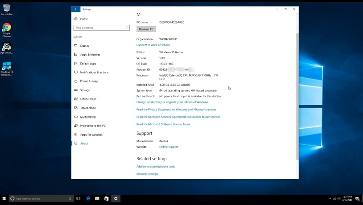The image size is (363, 205).
Task: Go to Notifications & actions settings
Action: pos(94,72)
